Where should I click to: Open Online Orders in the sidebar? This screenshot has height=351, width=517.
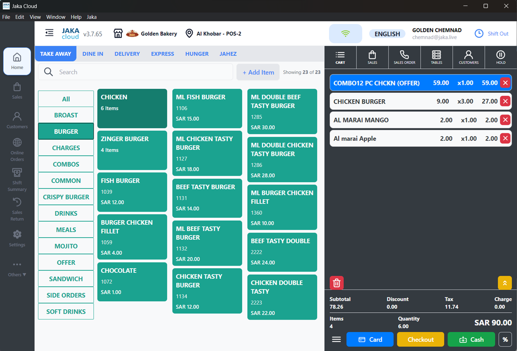click(17, 149)
